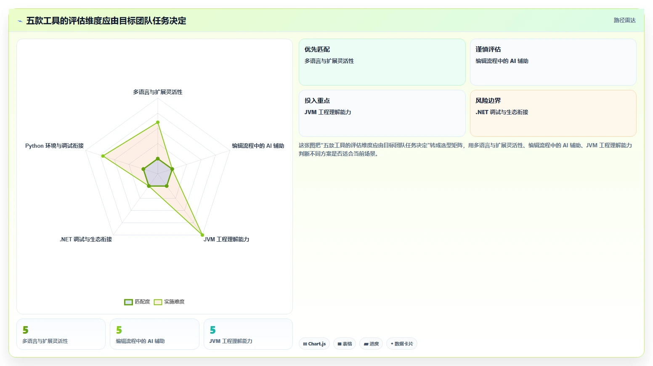Click the stat card for 编辑流程中的 AI 辅助
Image resolution: width=653 pixels, height=366 pixels.
pos(154,334)
